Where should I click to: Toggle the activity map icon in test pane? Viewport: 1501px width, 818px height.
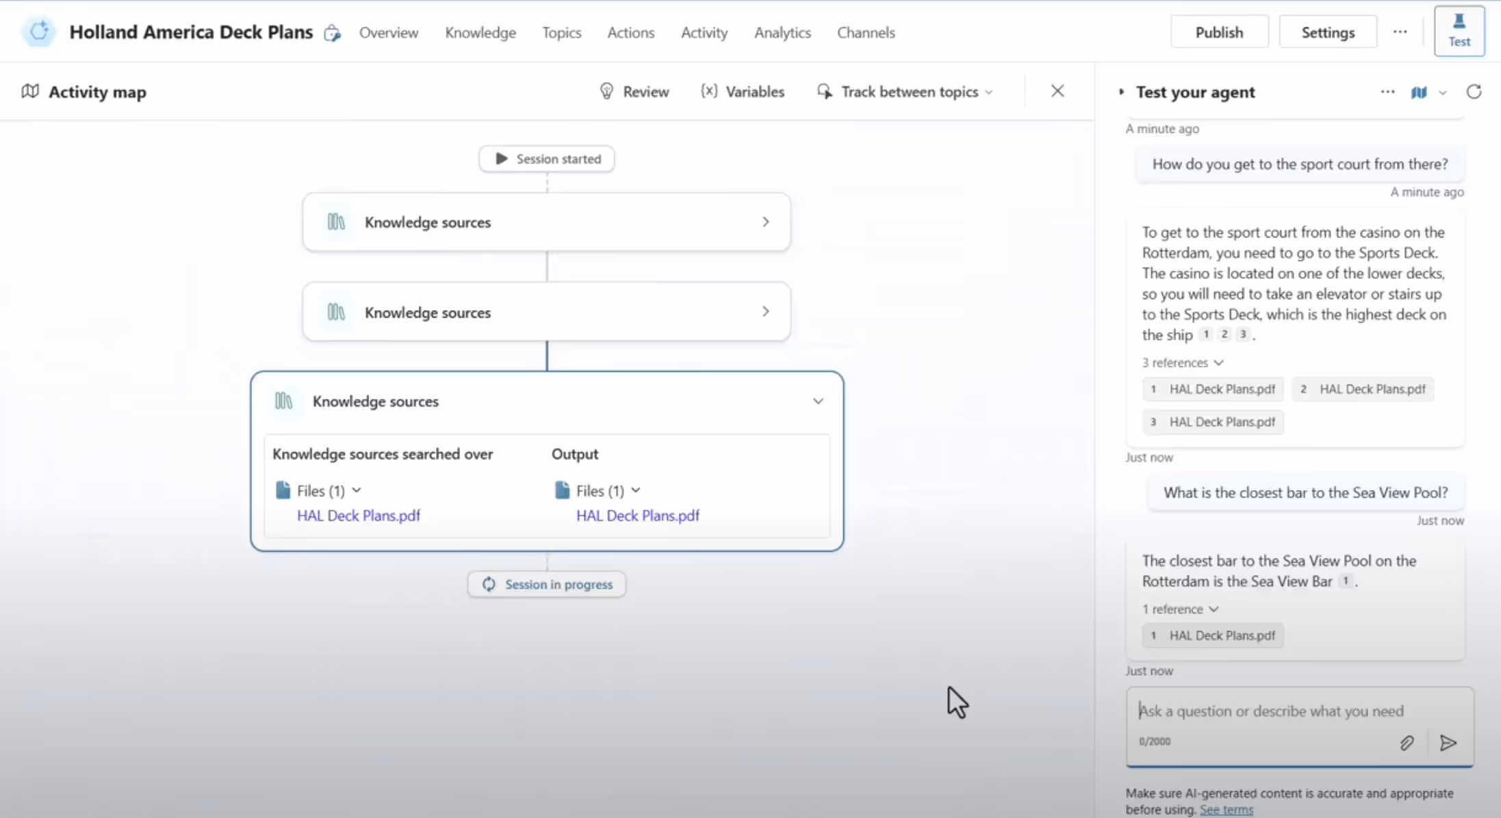(x=1419, y=92)
